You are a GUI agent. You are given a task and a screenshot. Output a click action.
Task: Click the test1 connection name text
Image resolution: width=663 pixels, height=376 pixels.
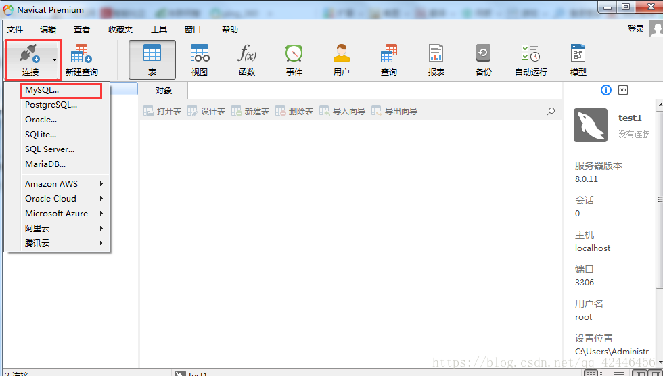point(630,118)
